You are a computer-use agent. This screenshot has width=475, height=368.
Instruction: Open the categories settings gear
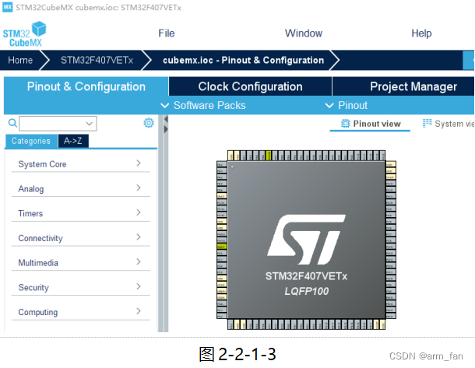(x=149, y=123)
